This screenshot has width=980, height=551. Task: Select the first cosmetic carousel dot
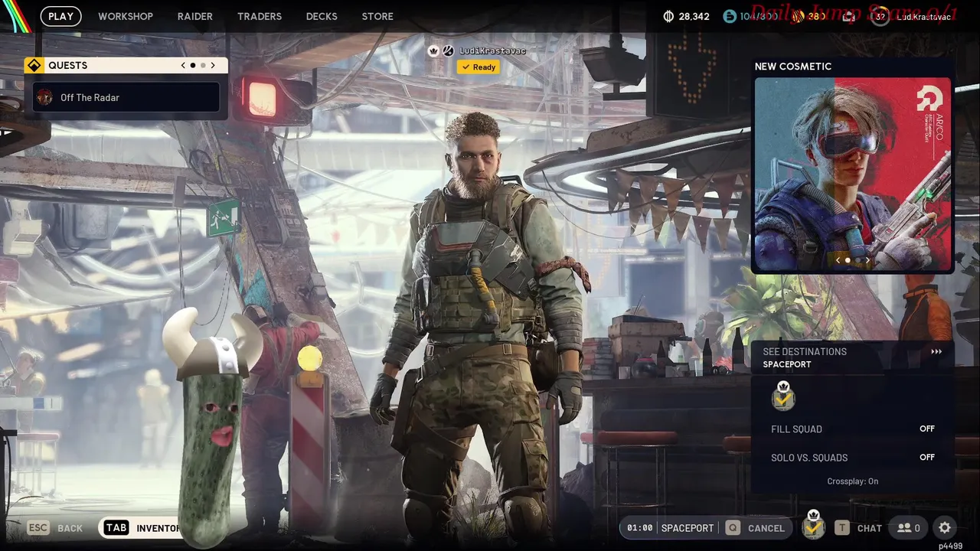tap(848, 261)
